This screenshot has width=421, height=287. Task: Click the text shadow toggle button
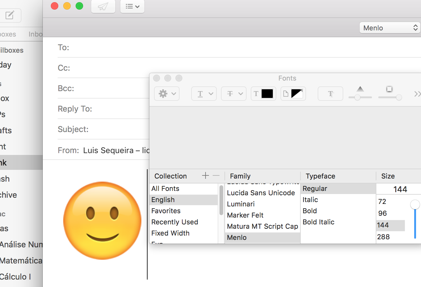[x=330, y=94]
